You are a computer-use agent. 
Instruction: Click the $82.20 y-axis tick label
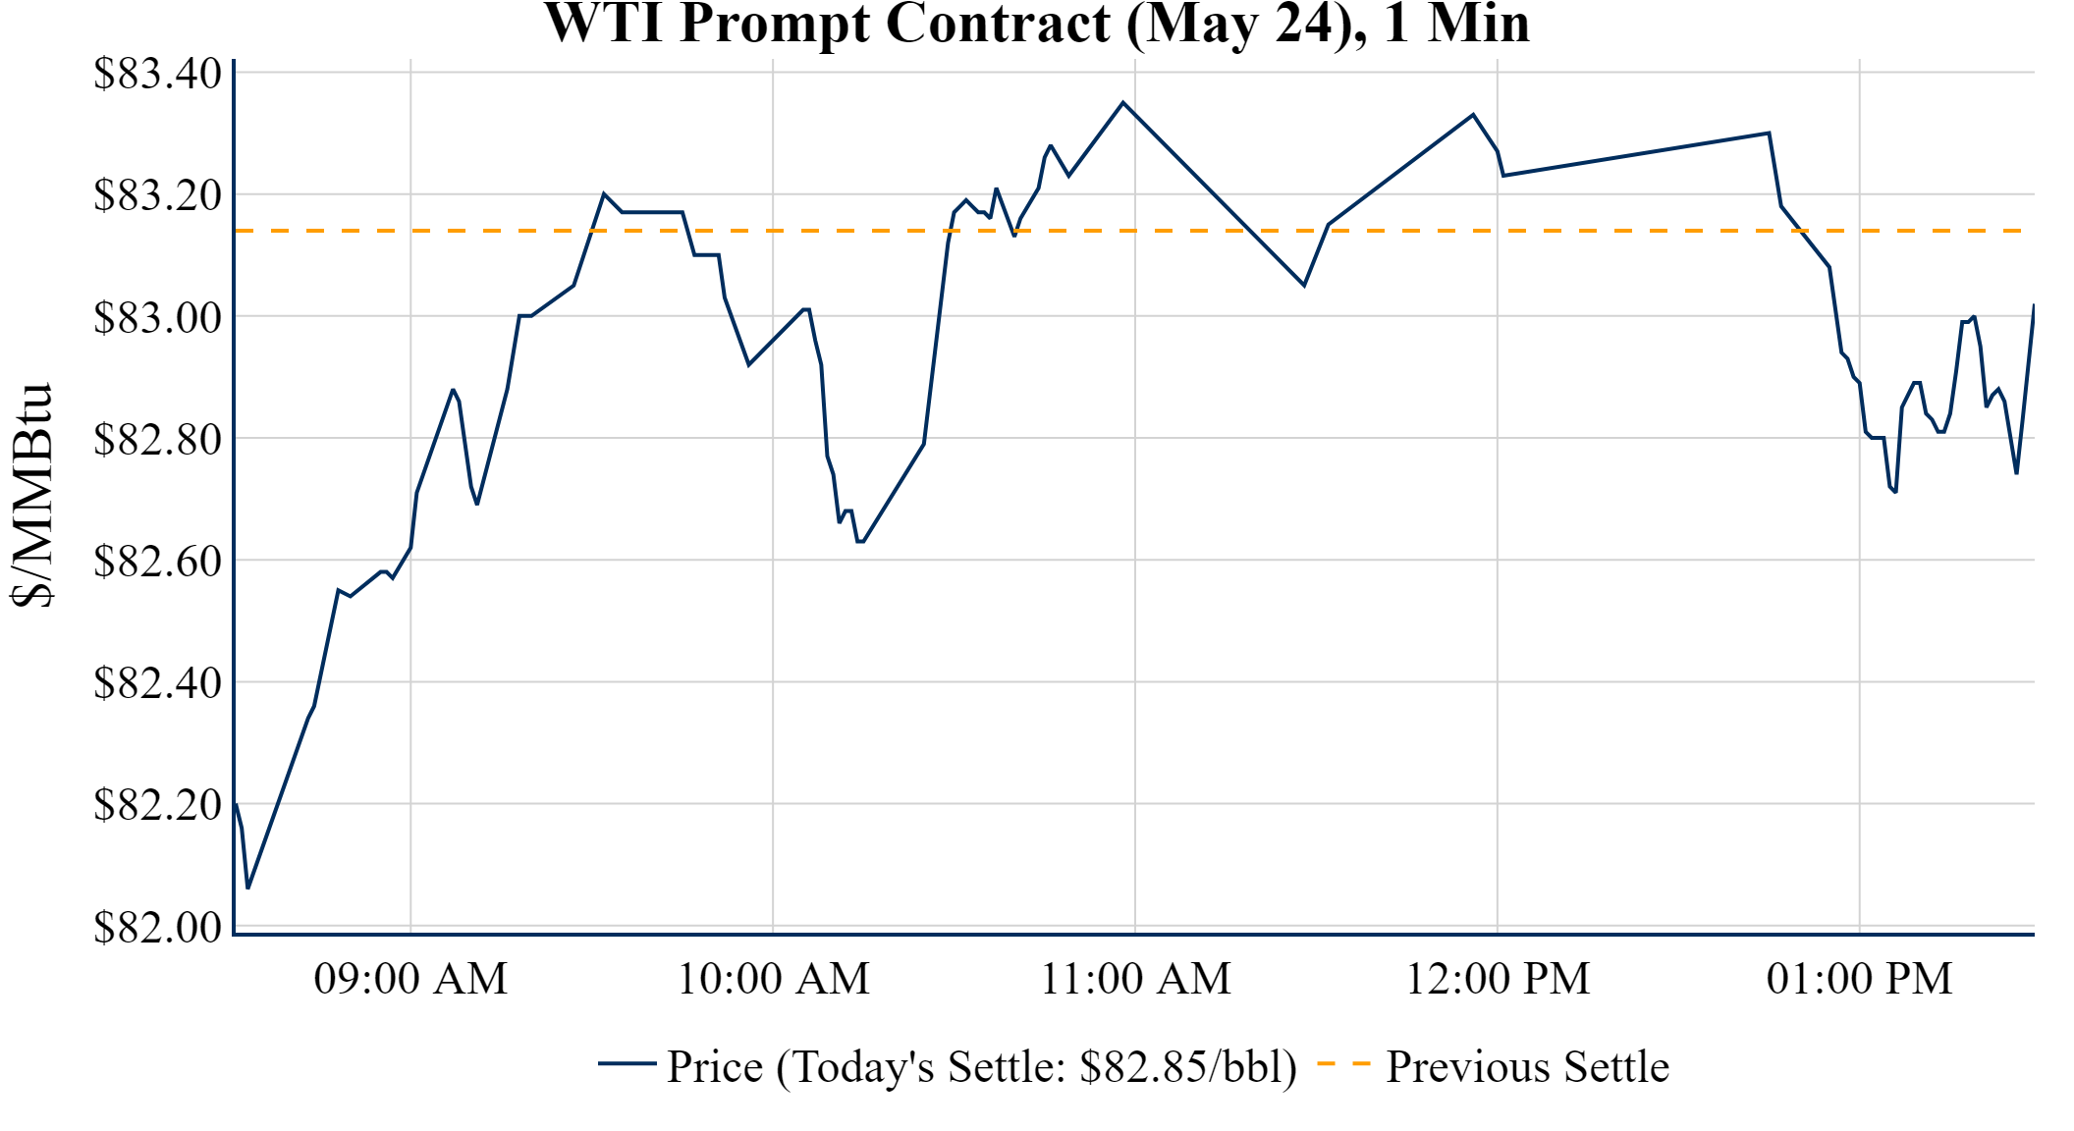[x=157, y=804]
